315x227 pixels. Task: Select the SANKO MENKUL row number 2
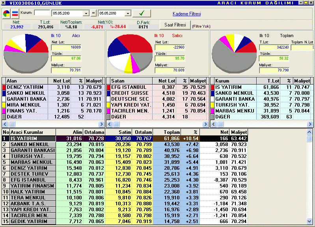[x=125, y=144]
